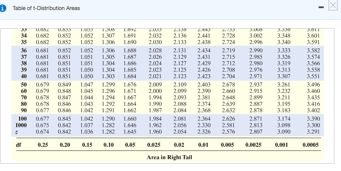
Task: Click the value 1.645 in the z row
Action: click(130, 132)
